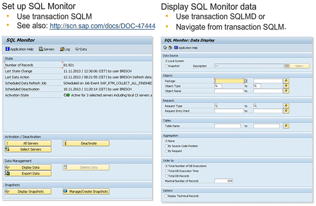Click multiple selection arrow for Request Type

click(x=286, y=106)
